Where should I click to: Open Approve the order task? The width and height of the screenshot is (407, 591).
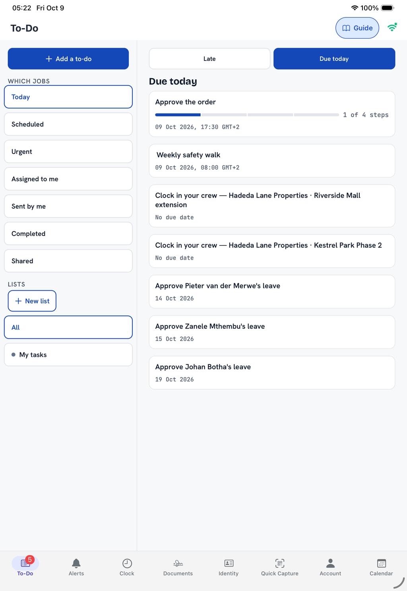coord(272,114)
